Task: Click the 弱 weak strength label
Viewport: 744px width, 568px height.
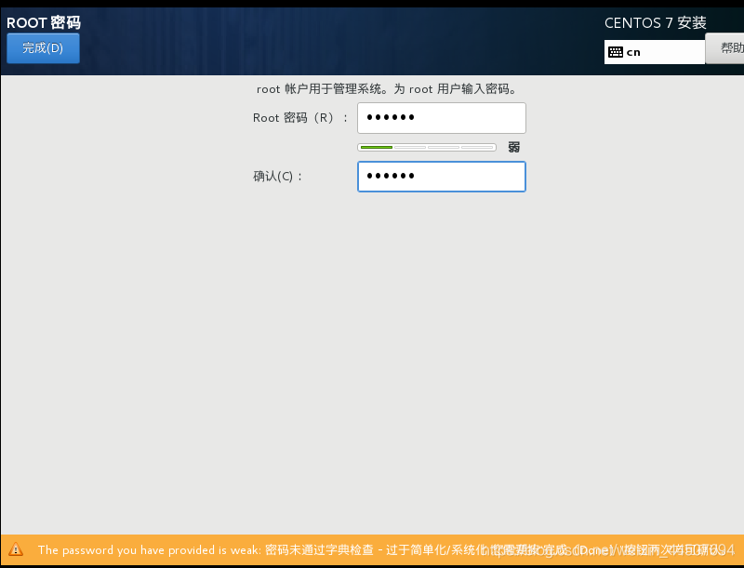Action: (514, 147)
